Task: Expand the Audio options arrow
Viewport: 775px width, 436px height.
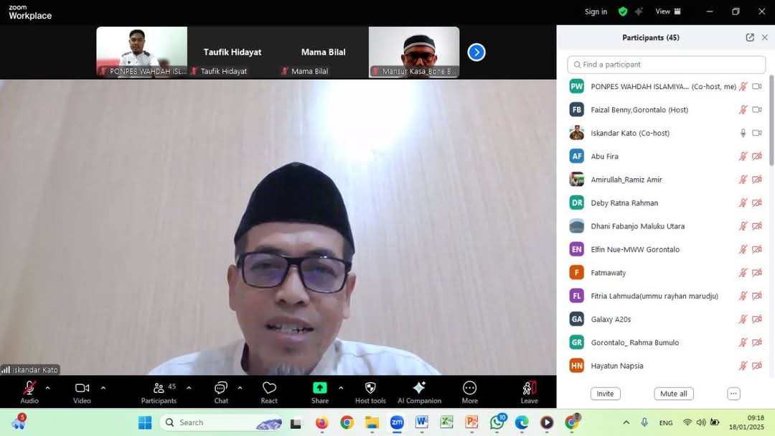Action: click(48, 388)
